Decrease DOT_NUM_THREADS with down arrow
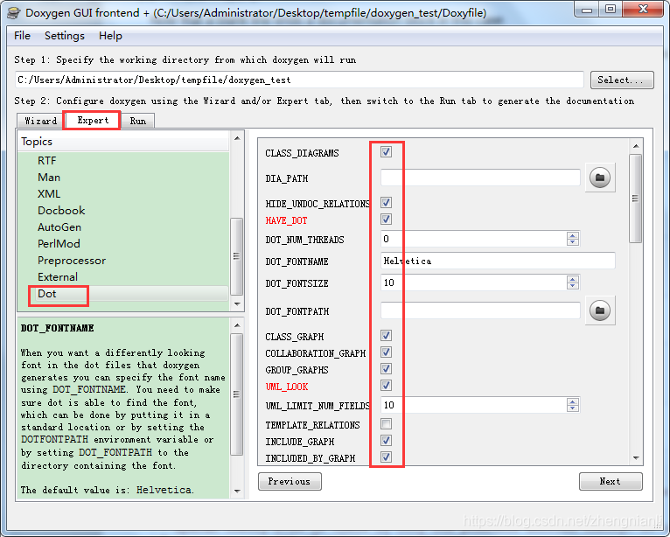 tap(573, 242)
